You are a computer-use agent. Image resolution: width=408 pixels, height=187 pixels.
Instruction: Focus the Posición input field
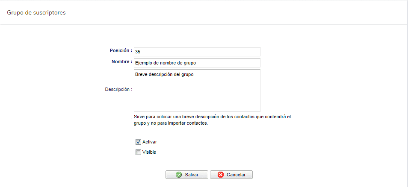(197, 52)
